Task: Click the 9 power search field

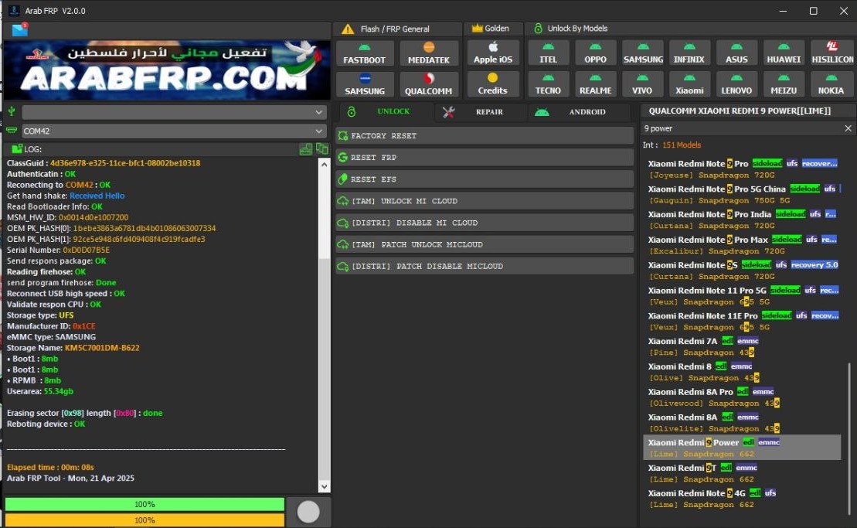Action: coord(742,128)
